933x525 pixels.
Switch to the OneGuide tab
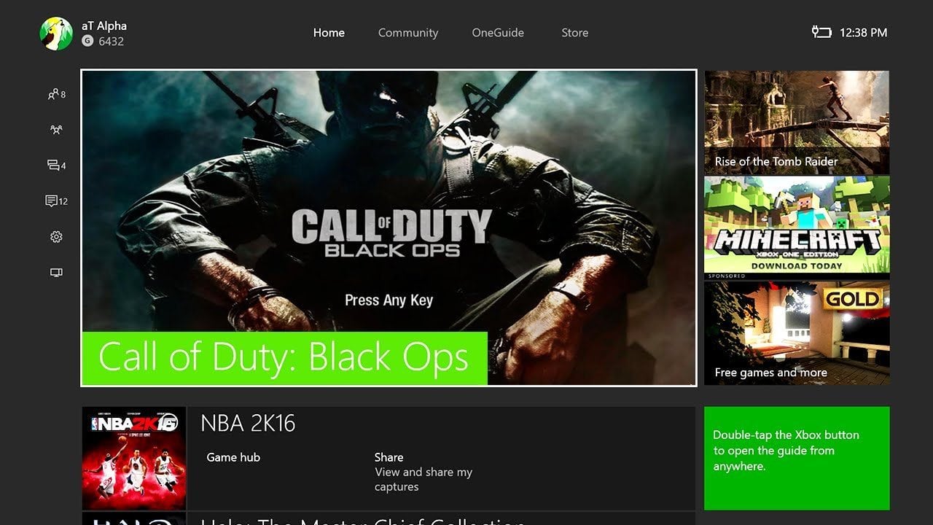pos(498,33)
